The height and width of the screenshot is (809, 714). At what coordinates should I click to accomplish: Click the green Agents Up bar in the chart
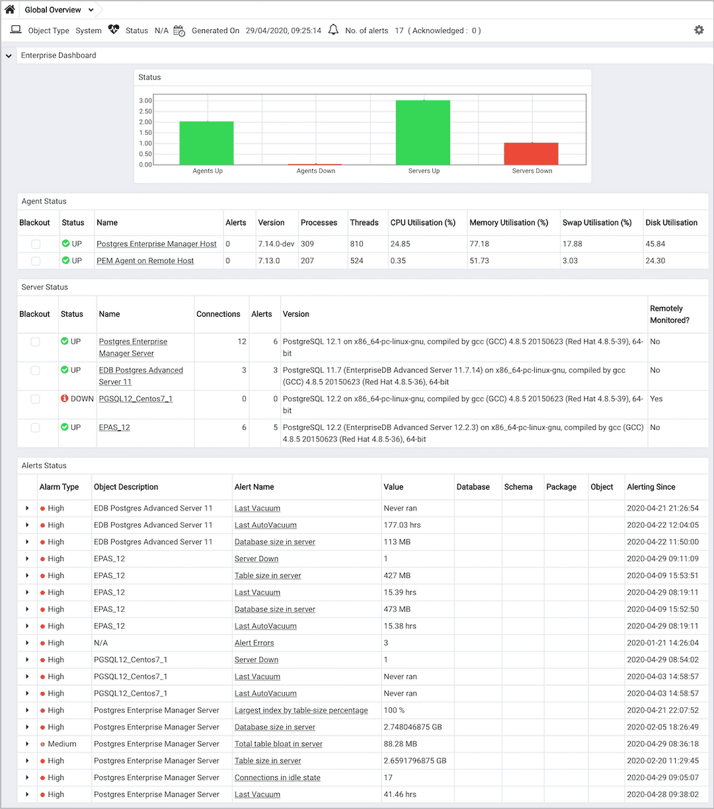tap(206, 142)
